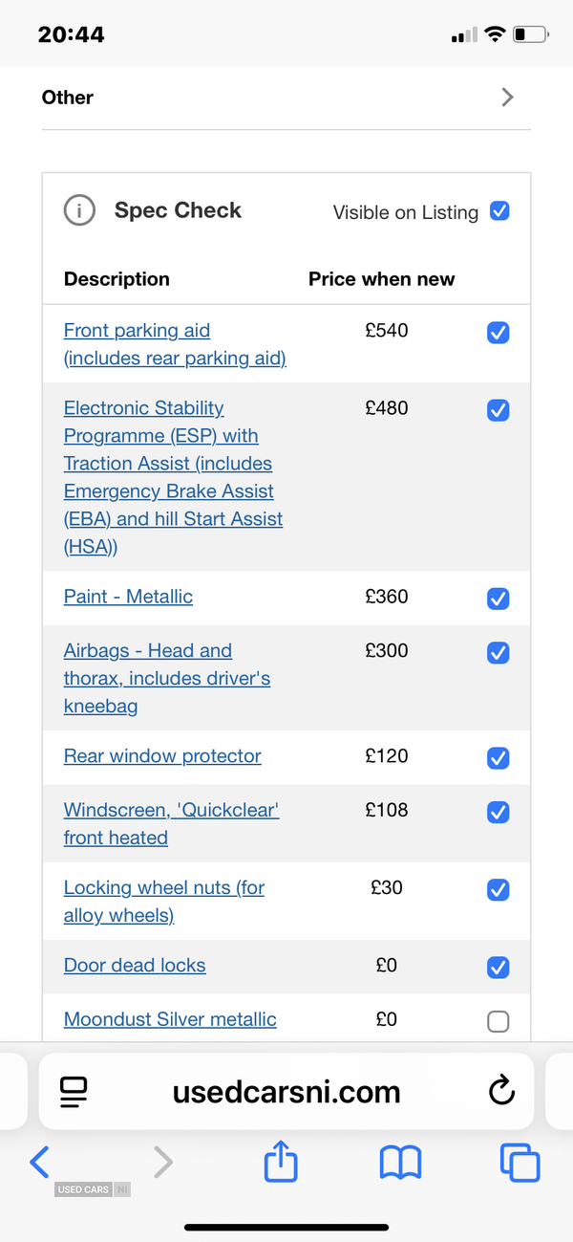573x1242 pixels.
Task: Uncheck Locking wheel nuts checkbox
Action: tap(498, 890)
